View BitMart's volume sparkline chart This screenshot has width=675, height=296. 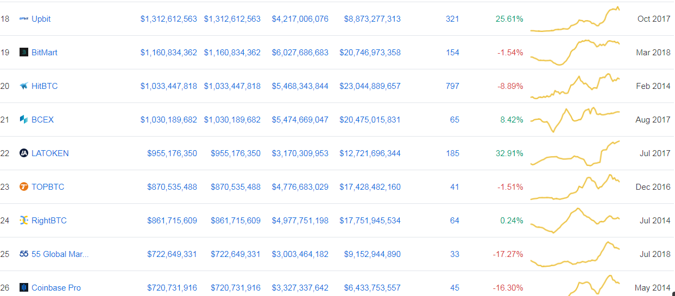point(575,53)
